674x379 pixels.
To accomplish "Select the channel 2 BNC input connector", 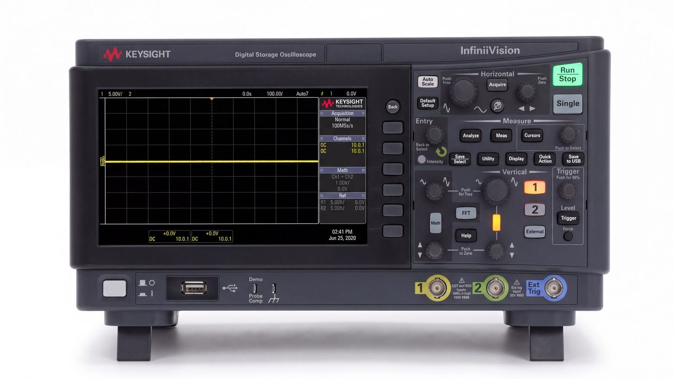I will pyautogui.click(x=495, y=288).
